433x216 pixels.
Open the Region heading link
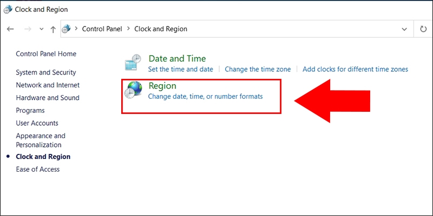[x=162, y=85]
